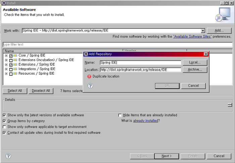
Task: Click category icon for Core / Spring IDE
Action: [15, 56]
